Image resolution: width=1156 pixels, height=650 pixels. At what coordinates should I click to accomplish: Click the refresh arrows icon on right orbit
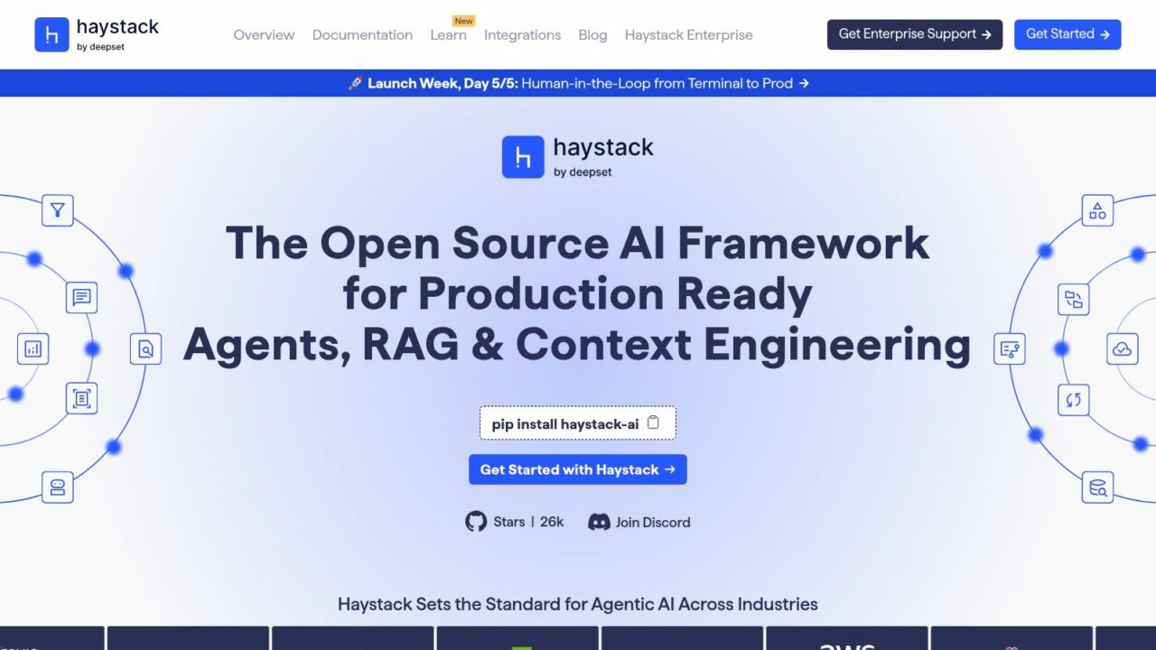pos(1074,399)
